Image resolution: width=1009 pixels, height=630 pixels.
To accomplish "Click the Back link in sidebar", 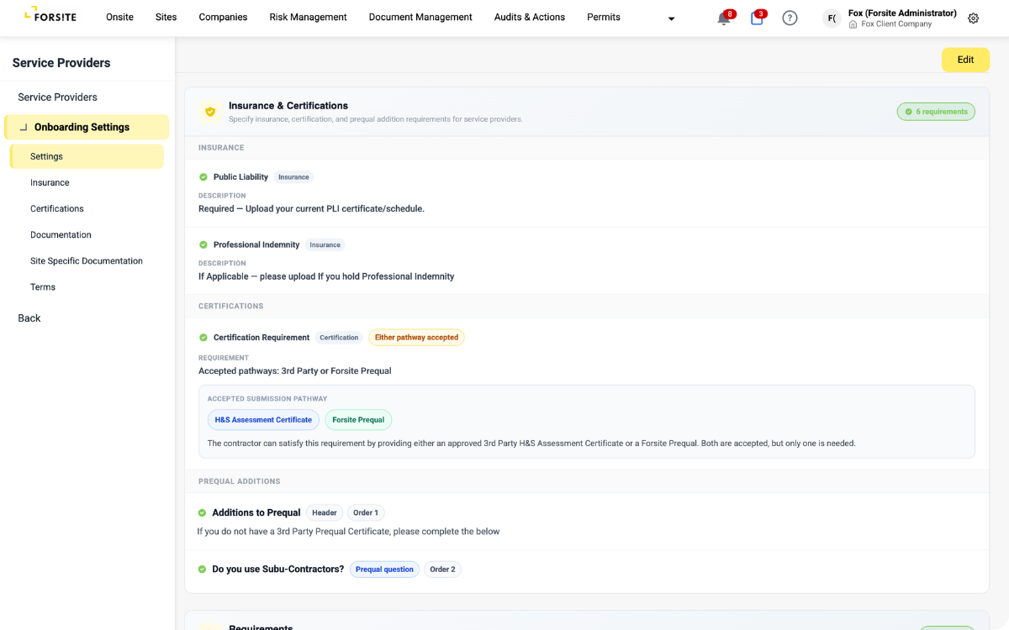I will [x=29, y=318].
